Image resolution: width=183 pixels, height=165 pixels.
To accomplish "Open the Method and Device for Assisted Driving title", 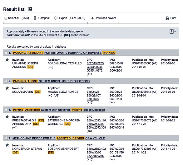I will pyautogui.click(x=59, y=138).
